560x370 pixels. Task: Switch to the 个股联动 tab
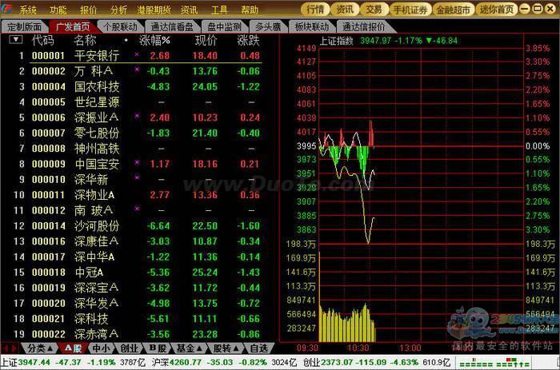[120, 26]
